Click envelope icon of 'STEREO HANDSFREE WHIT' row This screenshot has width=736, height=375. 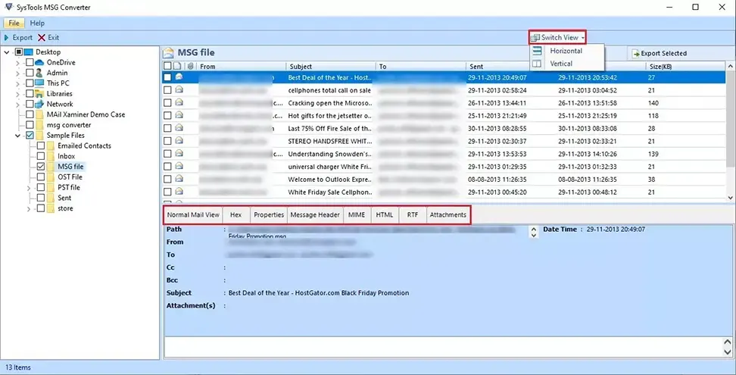click(x=179, y=141)
